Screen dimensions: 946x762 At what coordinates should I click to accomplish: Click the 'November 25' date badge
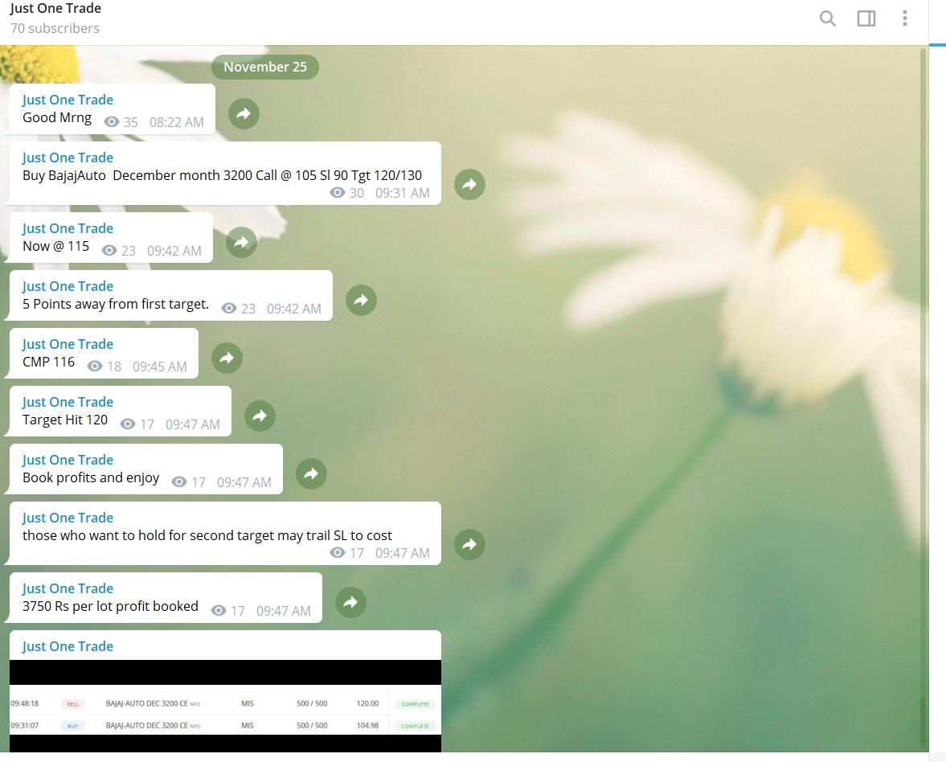point(265,67)
